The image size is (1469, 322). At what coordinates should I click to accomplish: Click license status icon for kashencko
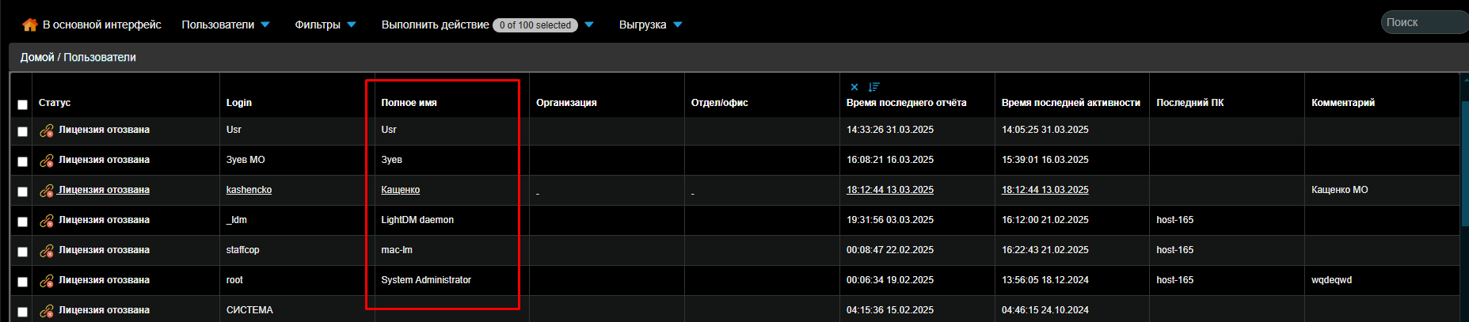tap(47, 191)
